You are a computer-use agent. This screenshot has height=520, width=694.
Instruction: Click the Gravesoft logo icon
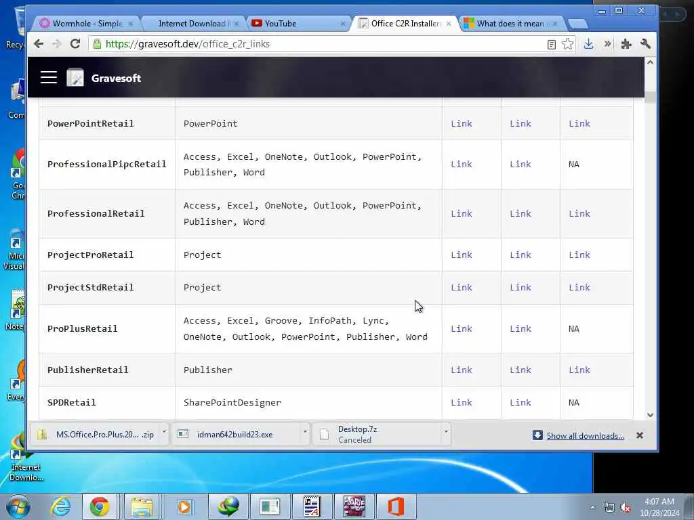[75, 78]
